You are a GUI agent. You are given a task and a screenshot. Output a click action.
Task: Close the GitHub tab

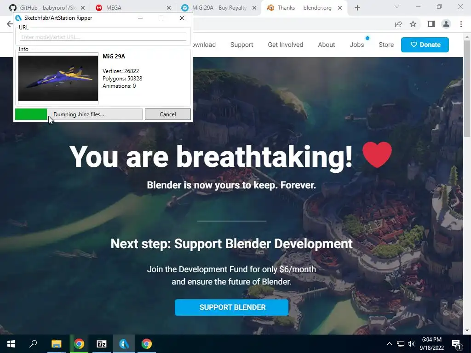pyautogui.click(x=83, y=8)
